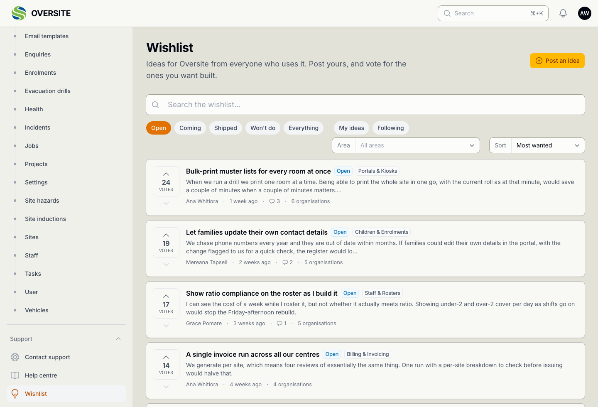Open Bulk-print muster lists idea title

coord(258,171)
